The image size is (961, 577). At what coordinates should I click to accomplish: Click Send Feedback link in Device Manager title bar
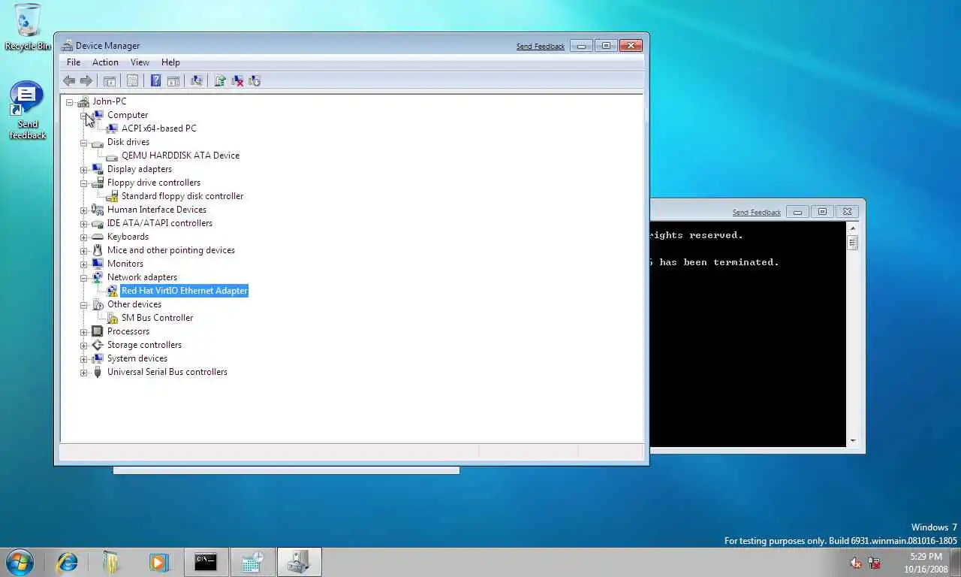tap(541, 47)
